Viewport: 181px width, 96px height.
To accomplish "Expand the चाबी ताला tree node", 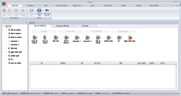I will 6,48.
